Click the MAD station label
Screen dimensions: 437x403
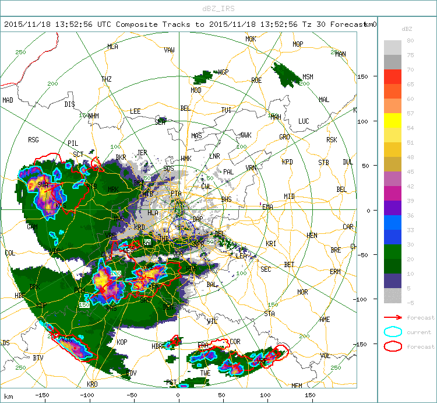8,100
